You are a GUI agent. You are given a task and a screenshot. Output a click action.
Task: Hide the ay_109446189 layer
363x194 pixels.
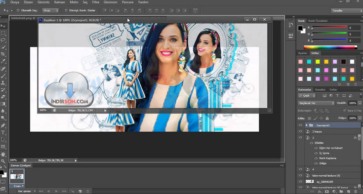[300, 182]
